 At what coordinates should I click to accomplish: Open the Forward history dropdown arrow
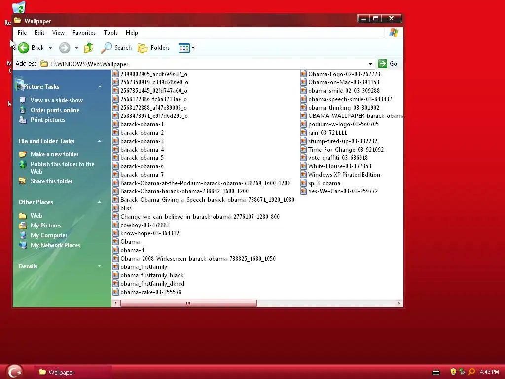pyautogui.click(x=76, y=48)
